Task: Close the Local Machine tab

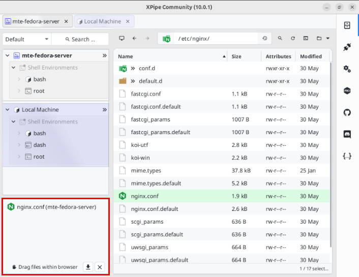Action: pos(128,21)
